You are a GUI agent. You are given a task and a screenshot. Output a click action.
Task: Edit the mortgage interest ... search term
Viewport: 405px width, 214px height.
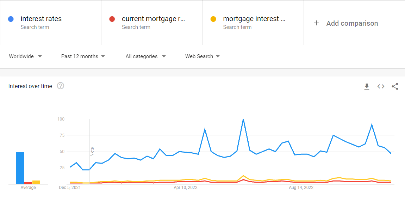tap(254, 19)
